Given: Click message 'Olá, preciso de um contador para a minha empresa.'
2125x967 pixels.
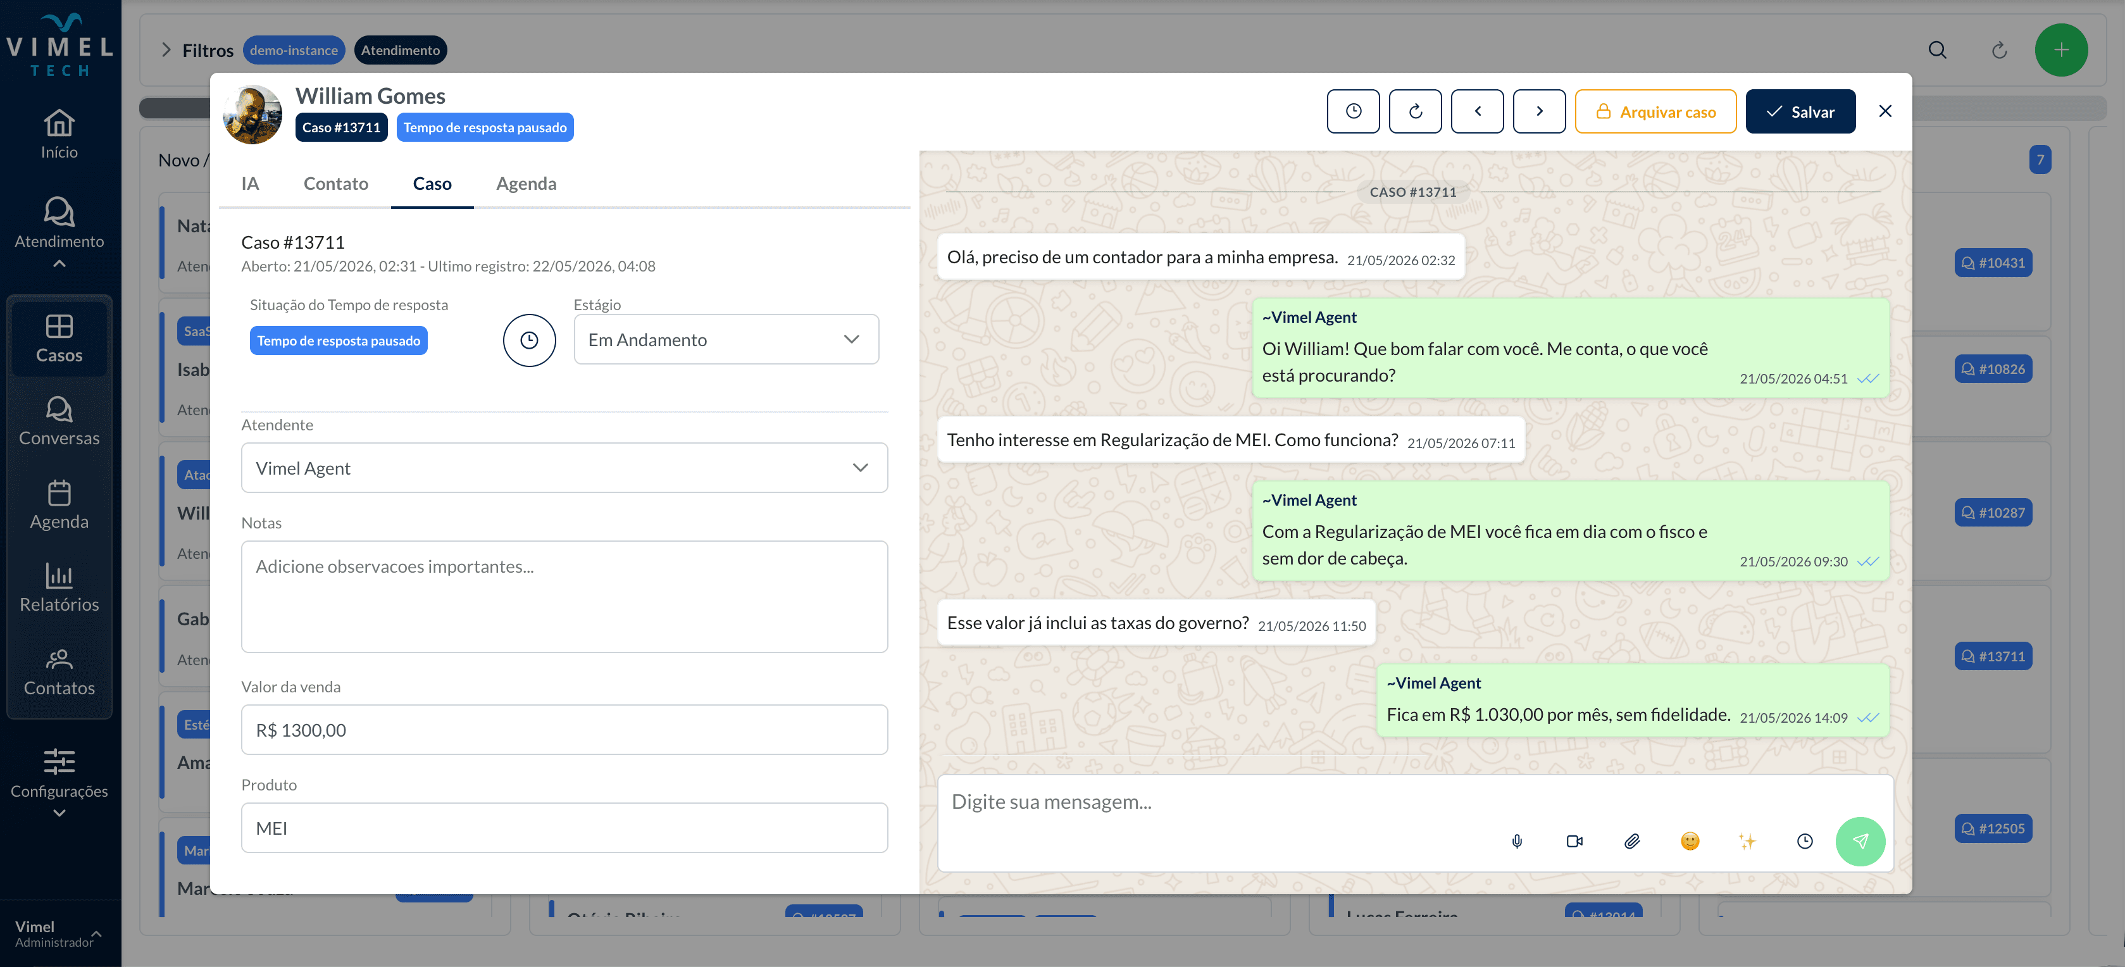Looking at the screenshot, I should coord(1200,258).
